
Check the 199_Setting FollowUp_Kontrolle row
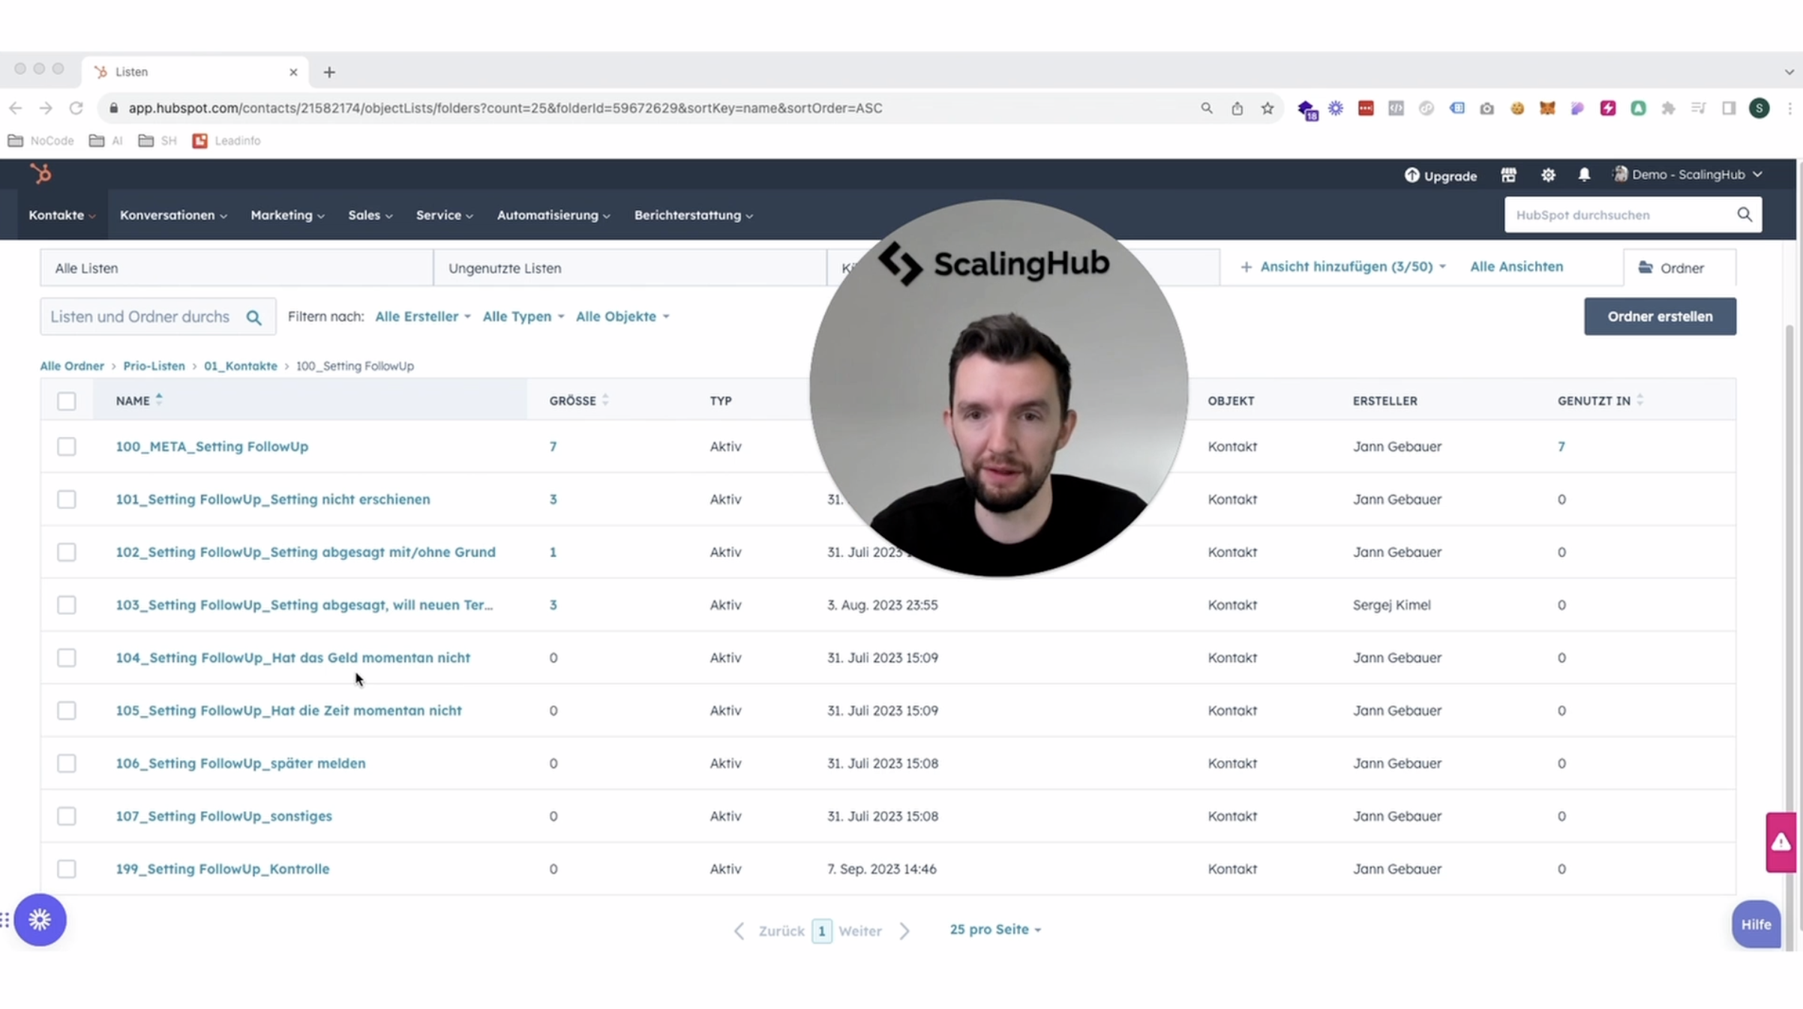(67, 869)
